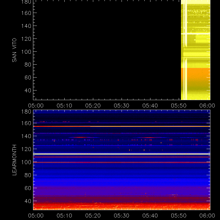The height and width of the screenshot is (220, 220).
Task: Click 05:30 time label under LEARMONTH plot
Action: point(122,216)
